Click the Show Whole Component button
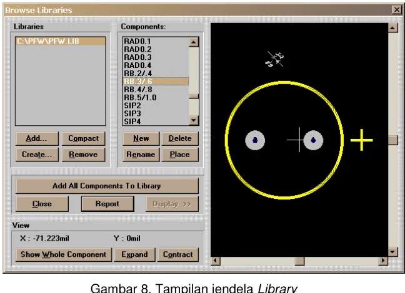The width and height of the screenshot is (405, 293). coord(64,254)
